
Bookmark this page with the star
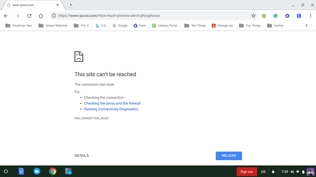tap(253, 16)
